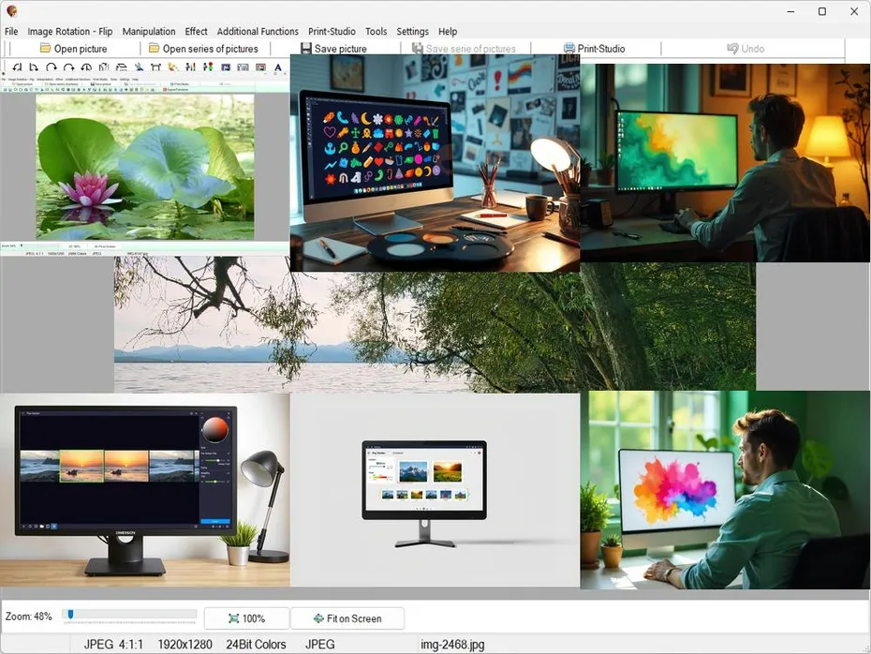
Task: Launch Print-Studio from the toolbar
Action: click(x=594, y=49)
